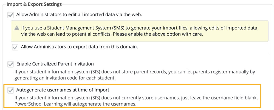This screenshot has width=274, height=110.
Task: Uncheck the administrators export data checkbox
Action: [x=15, y=47]
